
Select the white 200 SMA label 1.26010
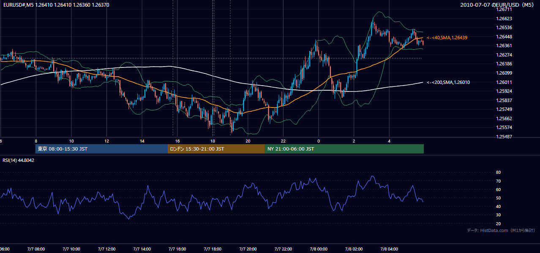(448, 82)
